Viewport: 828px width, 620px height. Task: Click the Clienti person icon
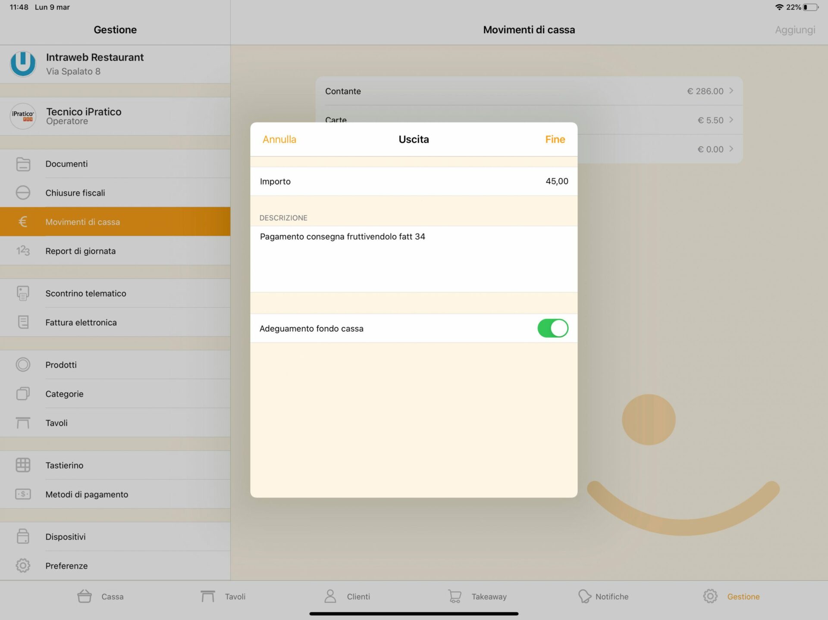(x=330, y=596)
